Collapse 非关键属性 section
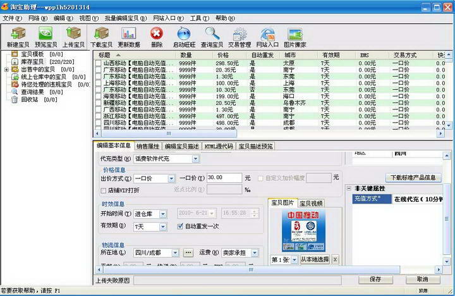This screenshot has width=455, height=296. [x=349, y=188]
